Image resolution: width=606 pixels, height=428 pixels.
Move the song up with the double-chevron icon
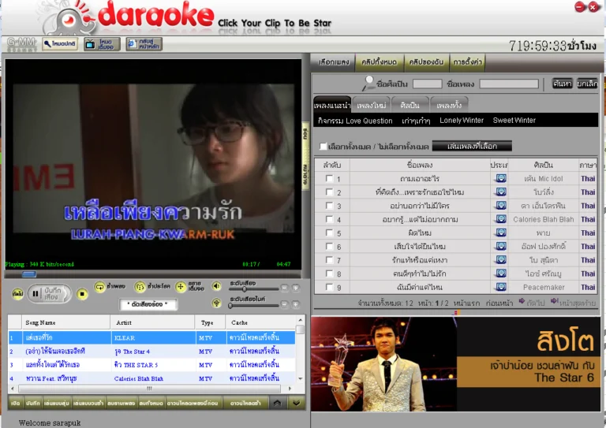(x=278, y=403)
